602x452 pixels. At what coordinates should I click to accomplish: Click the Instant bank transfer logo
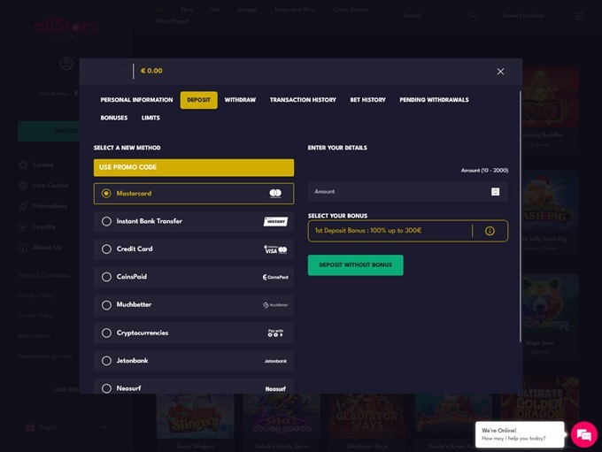275,221
